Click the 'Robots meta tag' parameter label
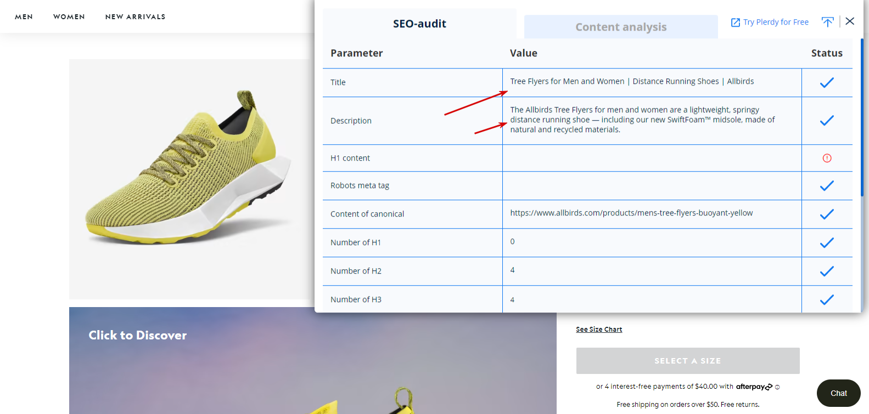869x414 pixels. pos(360,186)
